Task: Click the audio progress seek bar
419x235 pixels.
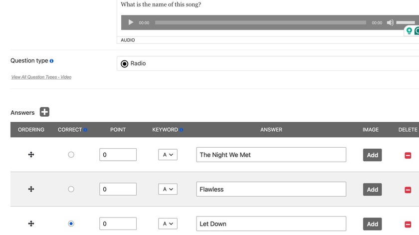Action: tap(260, 23)
